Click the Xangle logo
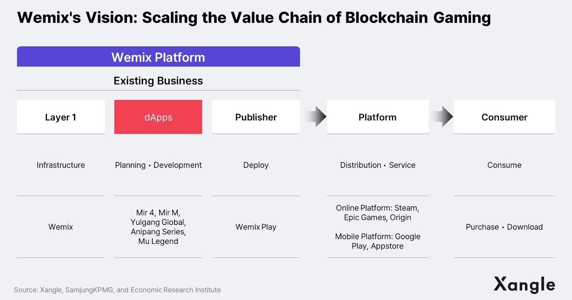This screenshot has height=300, width=572. (524, 285)
